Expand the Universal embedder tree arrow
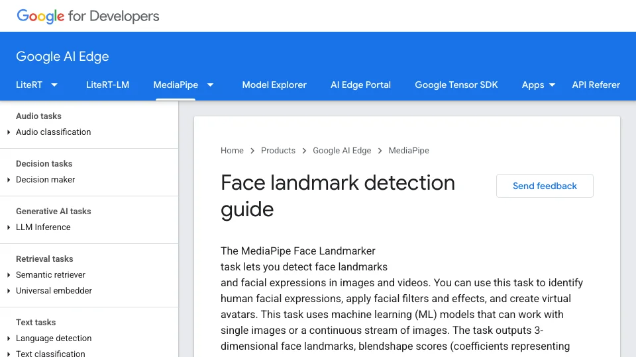636x357 pixels. (x=9, y=291)
